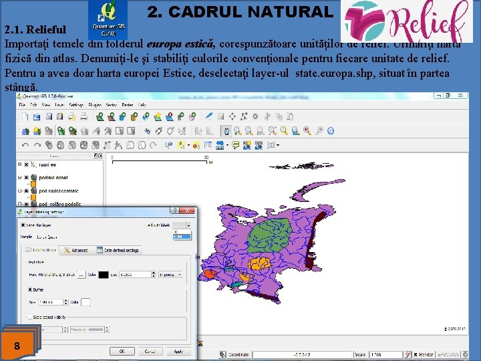Toggle the Label this layer checkbox
This screenshot has width=481, height=361.
click(x=23, y=225)
